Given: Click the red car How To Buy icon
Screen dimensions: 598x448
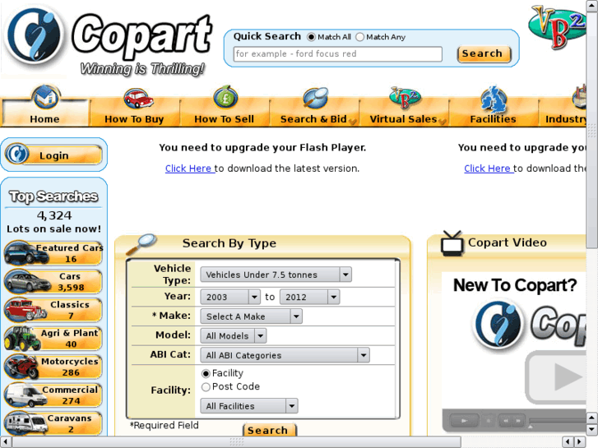Looking at the screenshot, I should [138, 98].
